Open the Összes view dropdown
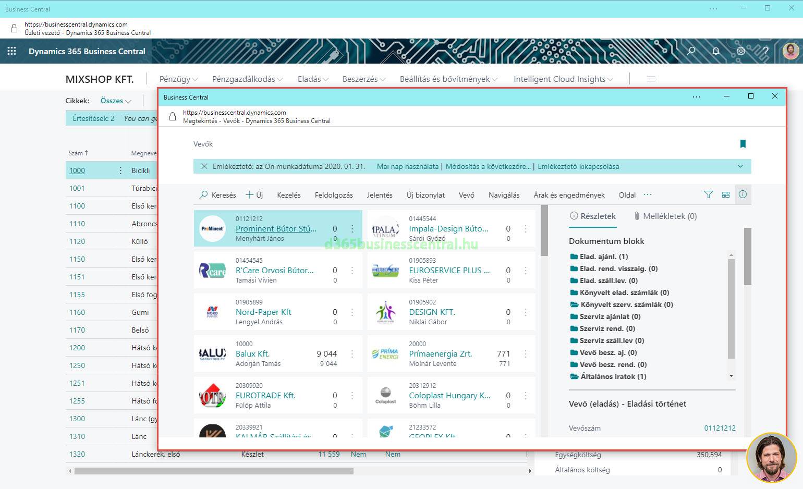The image size is (803, 489). [x=116, y=101]
